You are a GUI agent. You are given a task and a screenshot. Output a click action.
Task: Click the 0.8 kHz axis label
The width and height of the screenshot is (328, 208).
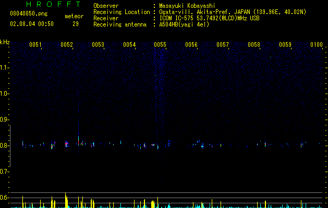click(x=4, y=146)
